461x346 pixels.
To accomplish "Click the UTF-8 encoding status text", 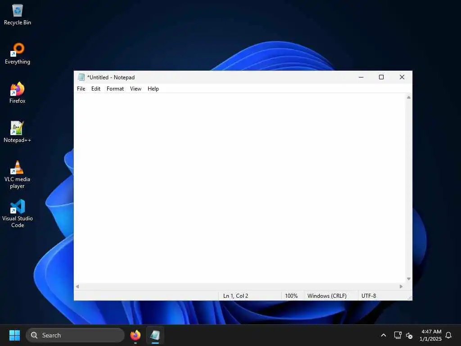I will tap(369, 296).
